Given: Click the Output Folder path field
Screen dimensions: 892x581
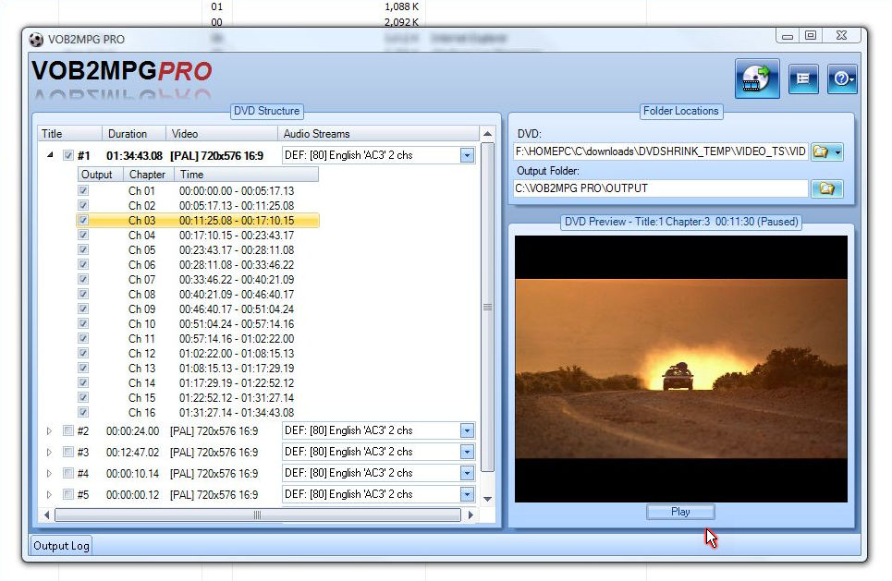Looking at the screenshot, I should pos(660,188).
